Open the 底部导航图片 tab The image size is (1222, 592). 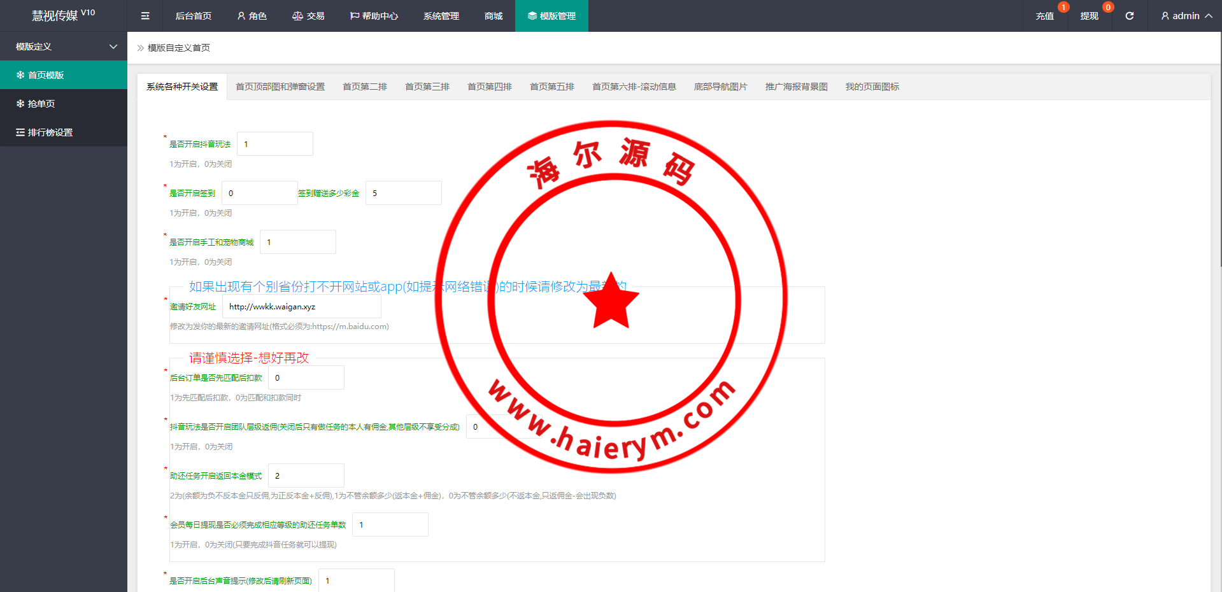(720, 87)
